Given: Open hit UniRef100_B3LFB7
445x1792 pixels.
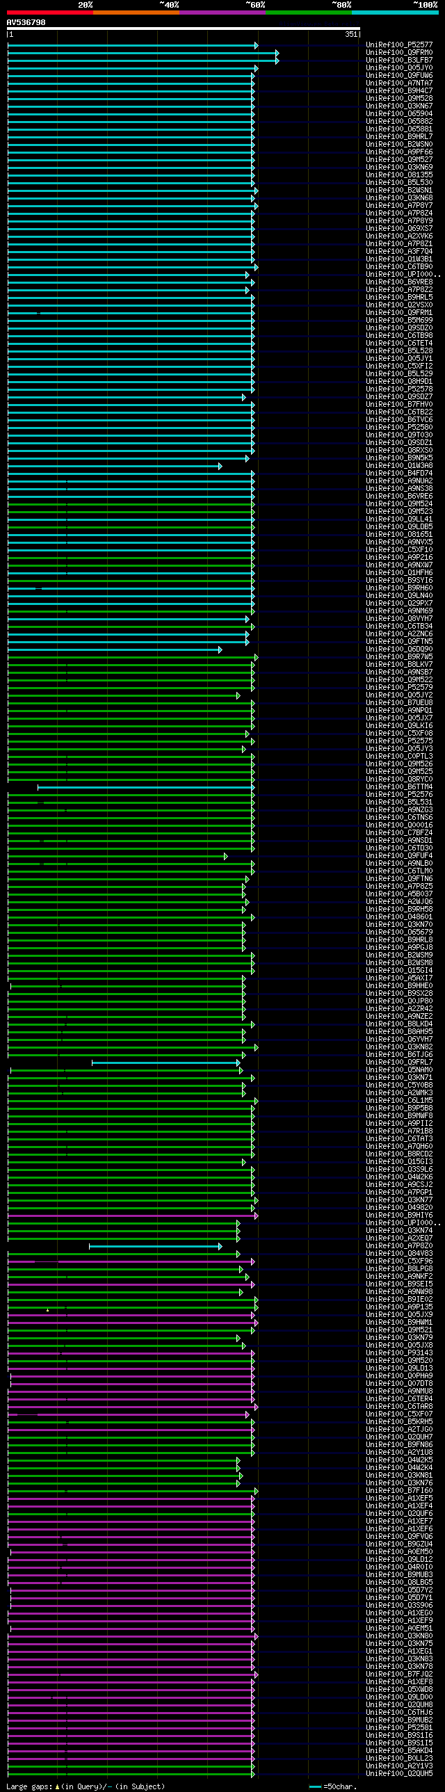Looking at the screenshot, I should point(399,60).
